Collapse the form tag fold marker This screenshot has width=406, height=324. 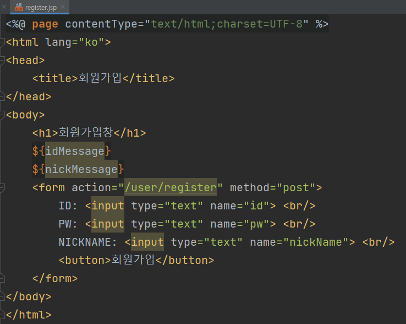[2, 187]
